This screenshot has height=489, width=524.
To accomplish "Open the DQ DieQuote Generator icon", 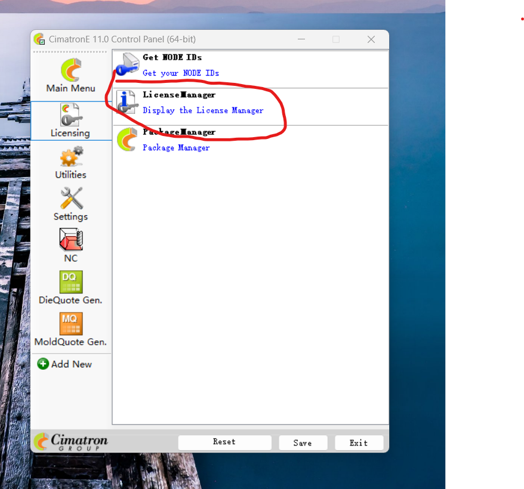I will point(71,281).
